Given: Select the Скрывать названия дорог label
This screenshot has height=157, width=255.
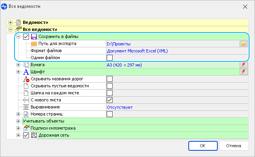Looking at the screenshot, I should click(x=57, y=79).
